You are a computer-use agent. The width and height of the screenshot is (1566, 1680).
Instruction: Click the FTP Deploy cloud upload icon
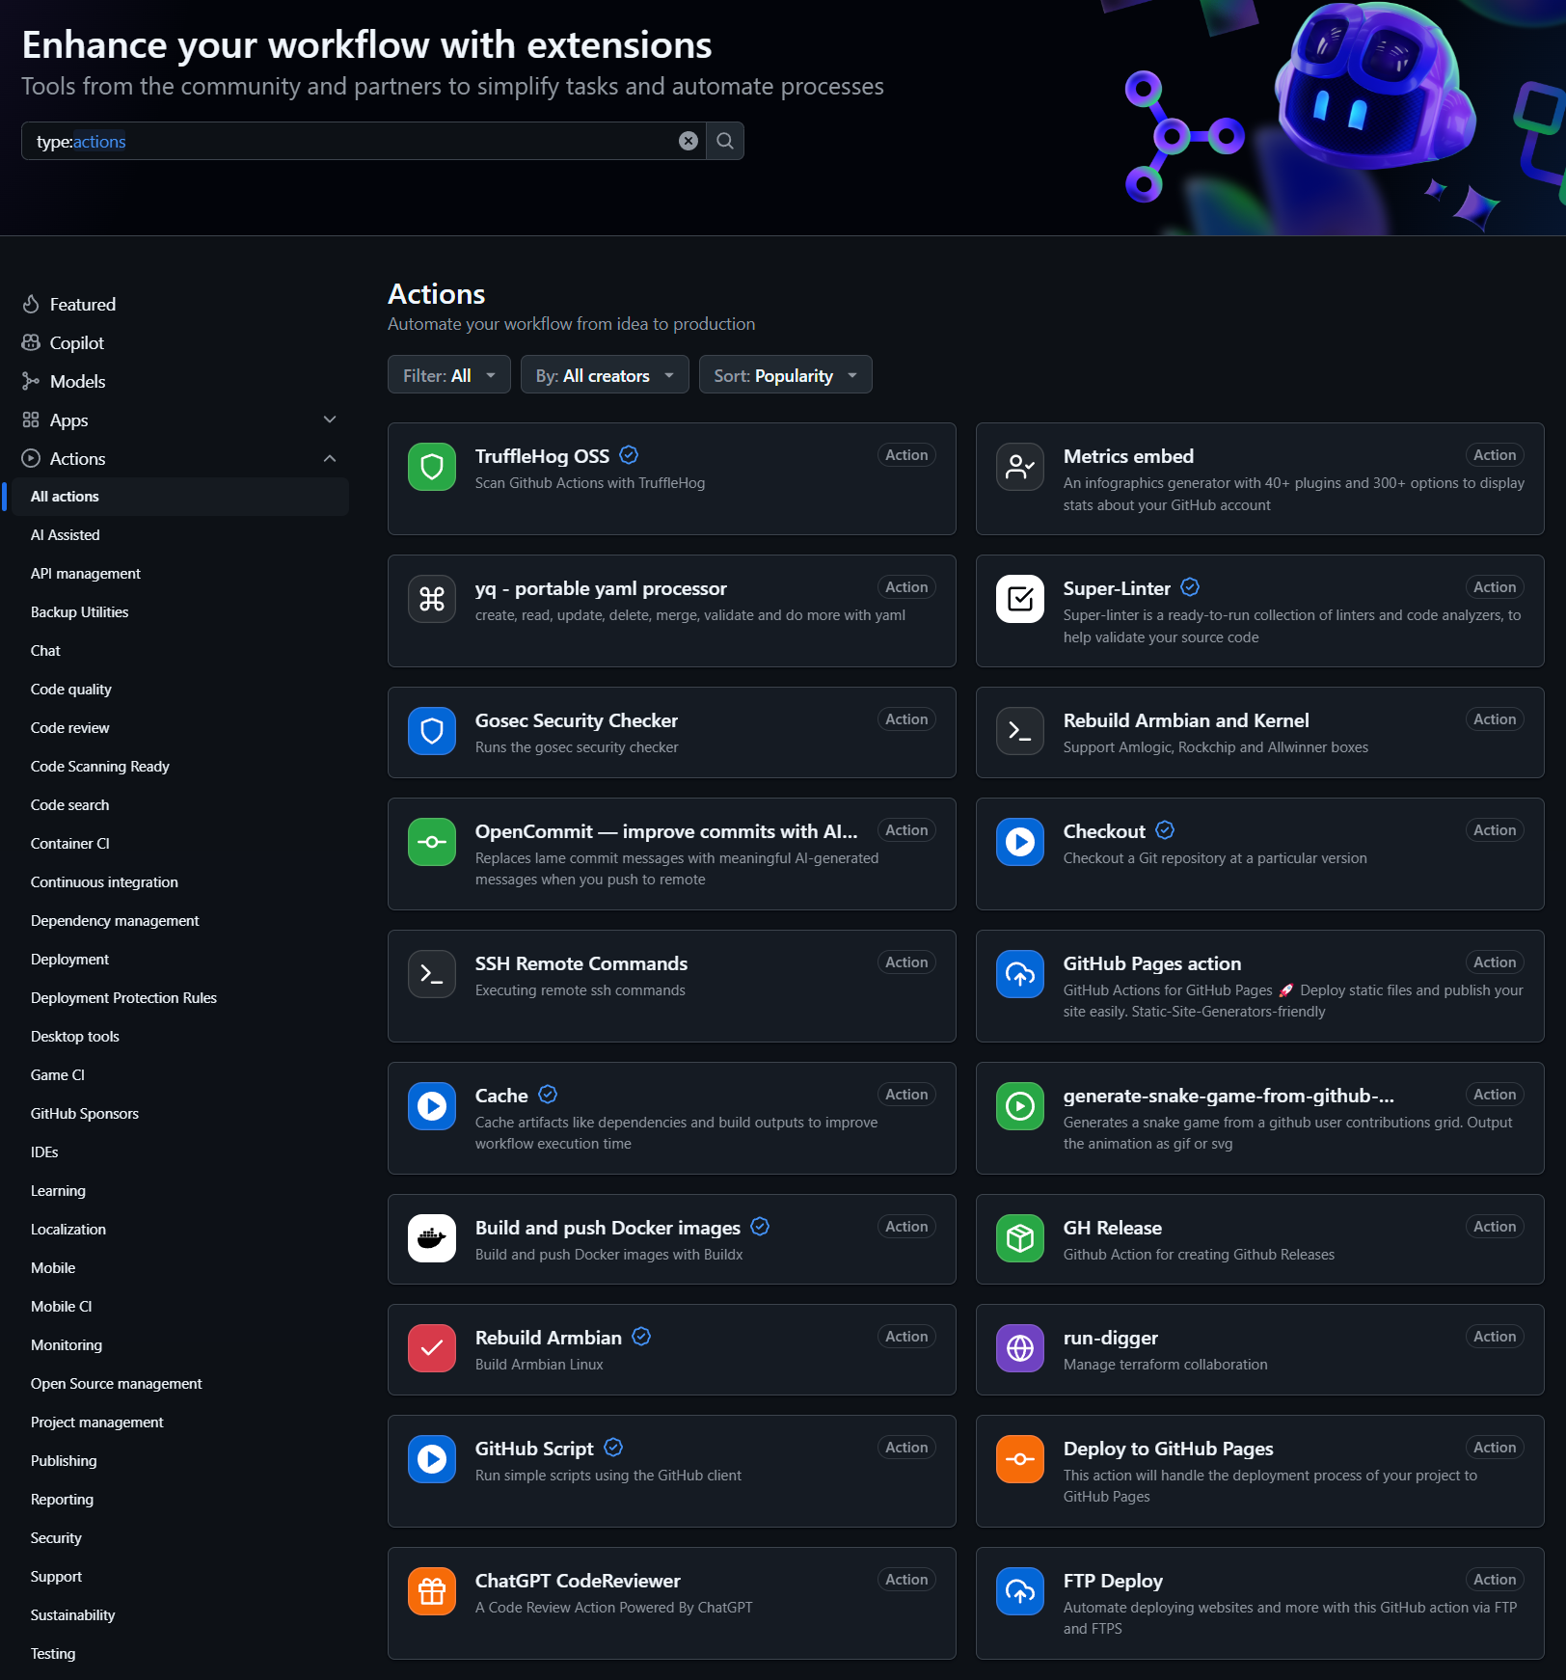point(1020,1591)
